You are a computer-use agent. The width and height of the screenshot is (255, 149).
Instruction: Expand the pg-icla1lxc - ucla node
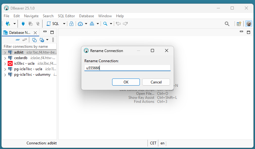[5, 69]
